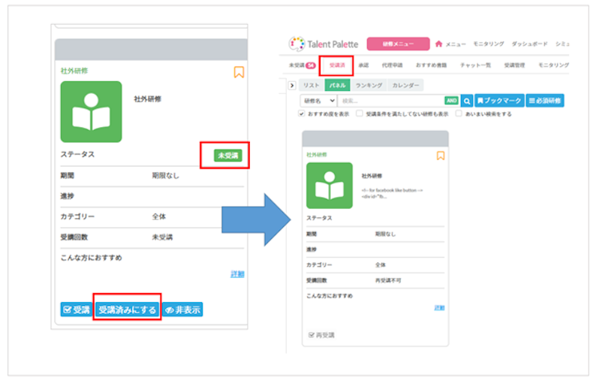Click the Talent Palette logo
Screen dimensions: 599x381
pyautogui.click(x=324, y=44)
